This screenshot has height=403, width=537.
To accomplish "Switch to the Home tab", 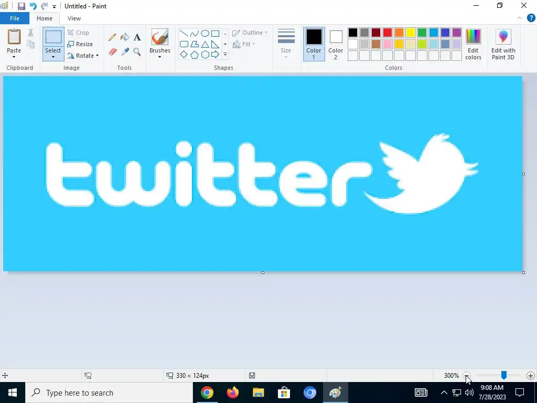I will (45, 18).
